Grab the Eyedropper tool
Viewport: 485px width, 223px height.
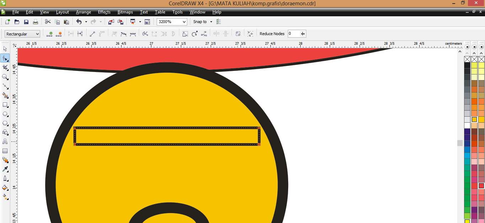[x=5, y=169]
